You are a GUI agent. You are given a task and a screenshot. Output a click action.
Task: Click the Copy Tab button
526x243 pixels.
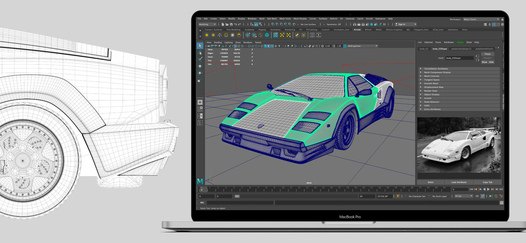(487, 182)
